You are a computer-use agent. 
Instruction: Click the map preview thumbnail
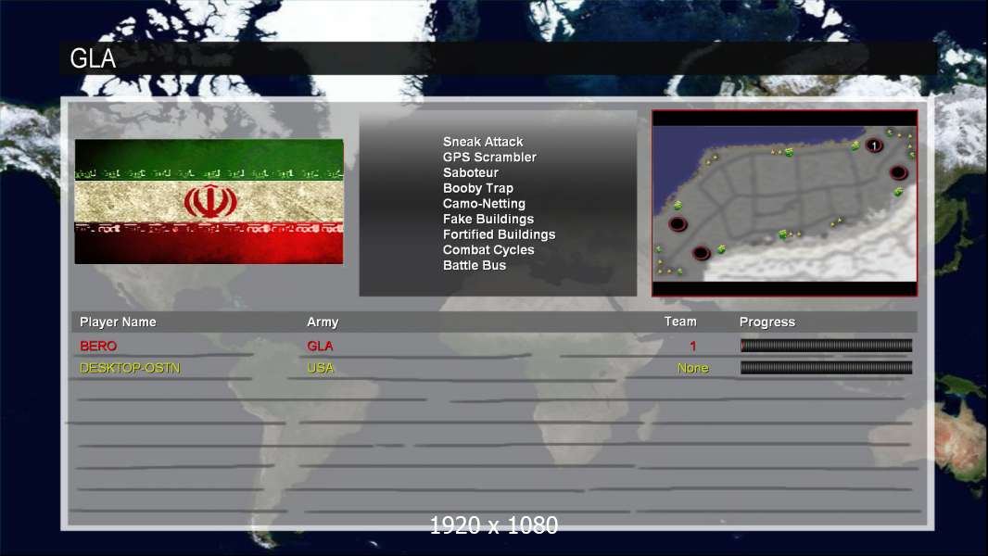[784, 203]
